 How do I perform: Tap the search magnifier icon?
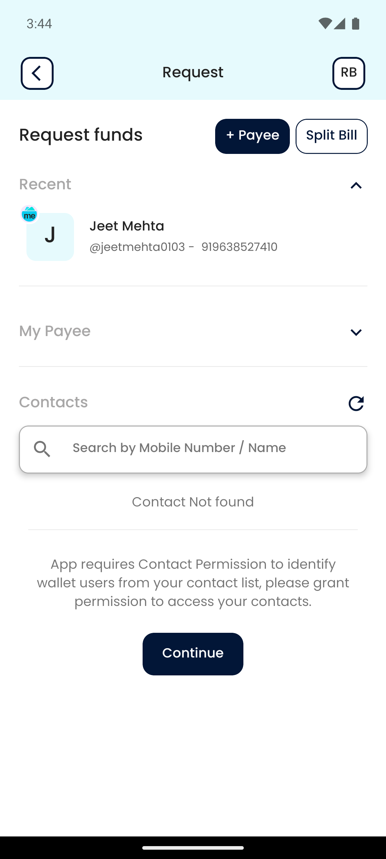pyautogui.click(x=42, y=449)
